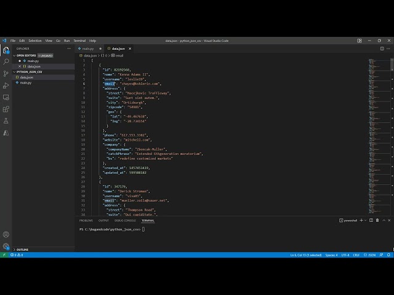Image resolution: width=394 pixels, height=295 pixels.
Task: Close data.json in Open Editors list
Action: pyautogui.click(x=20, y=66)
